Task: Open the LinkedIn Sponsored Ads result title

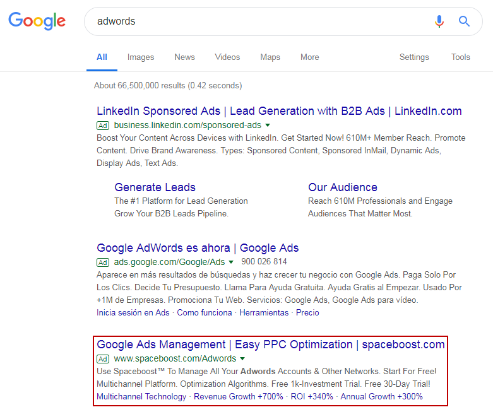Action: coord(279,111)
